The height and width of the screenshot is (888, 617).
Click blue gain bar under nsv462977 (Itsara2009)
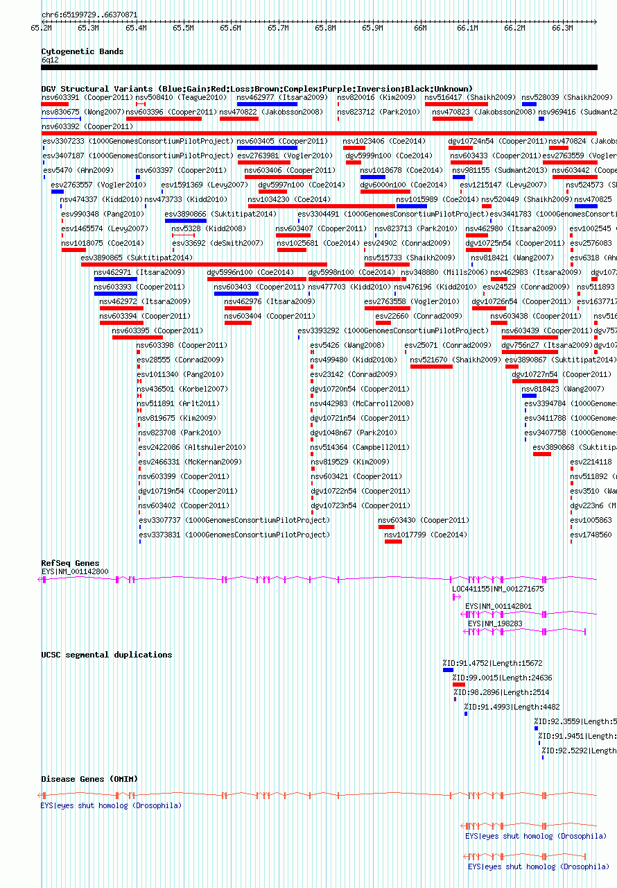click(x=267, y=104)
